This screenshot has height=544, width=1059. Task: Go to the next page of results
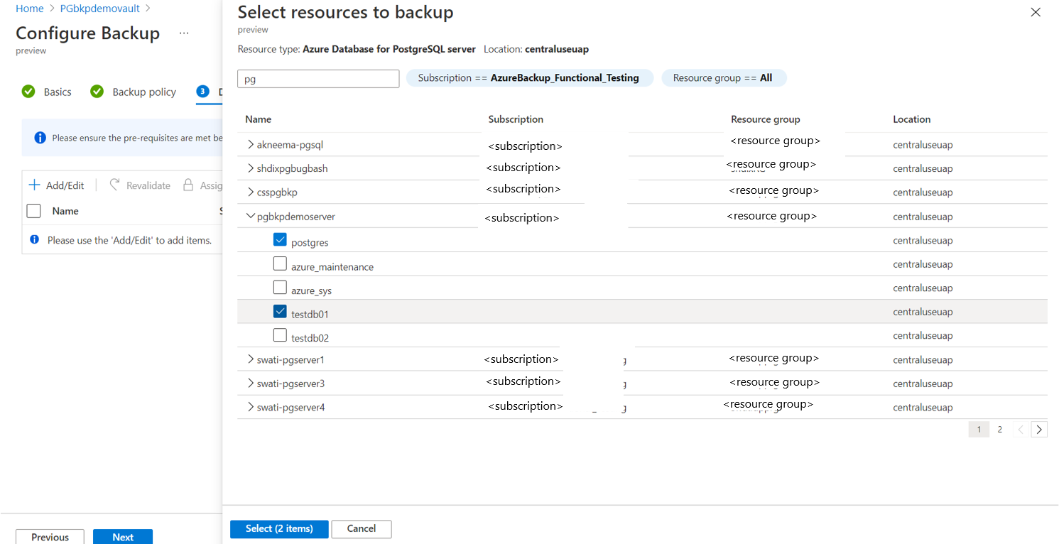(1038, 429)
